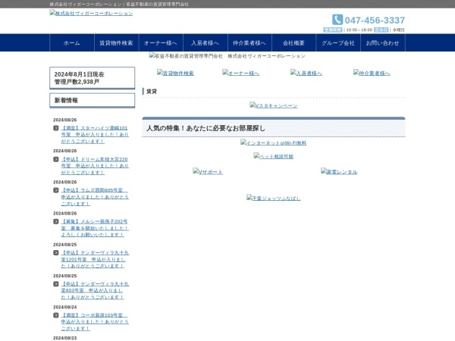Open 賃貸物件検索 in the navigation bar

click(x=116, y=43)
